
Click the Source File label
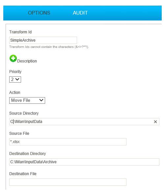pyautogui.click(x=19, y=134)
